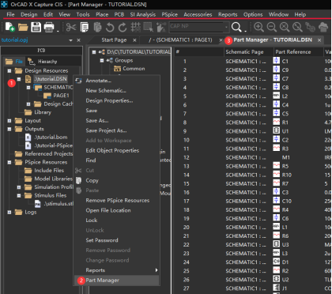Viewport: 332px width, 294px height.
Task: Open the SI Analysis menu
Action: click(x=142, y=14)
